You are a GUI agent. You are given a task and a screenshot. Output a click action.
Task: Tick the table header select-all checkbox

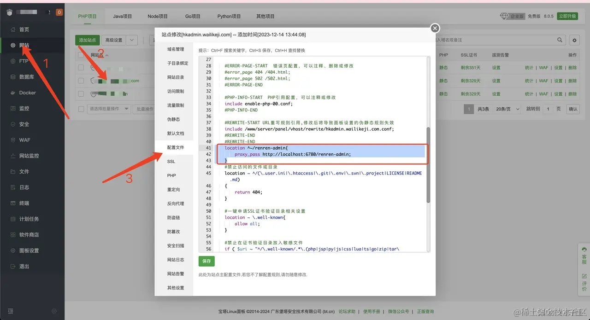tap(81, 55)
